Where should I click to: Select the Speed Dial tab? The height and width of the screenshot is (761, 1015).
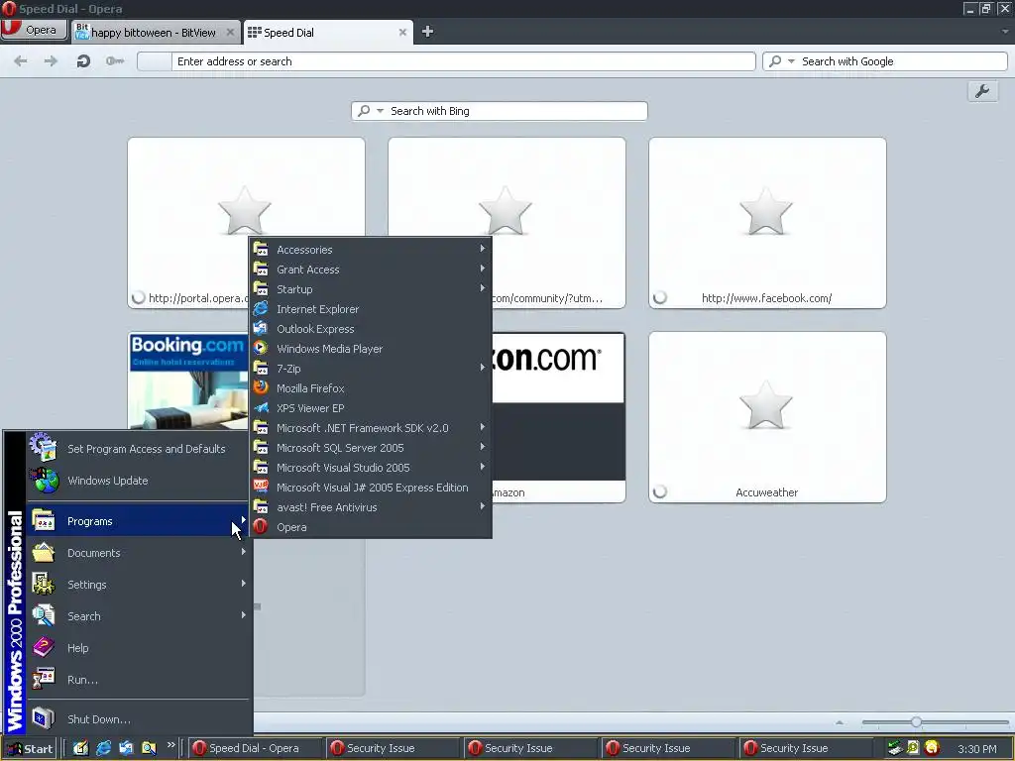[x=327, y=32]
